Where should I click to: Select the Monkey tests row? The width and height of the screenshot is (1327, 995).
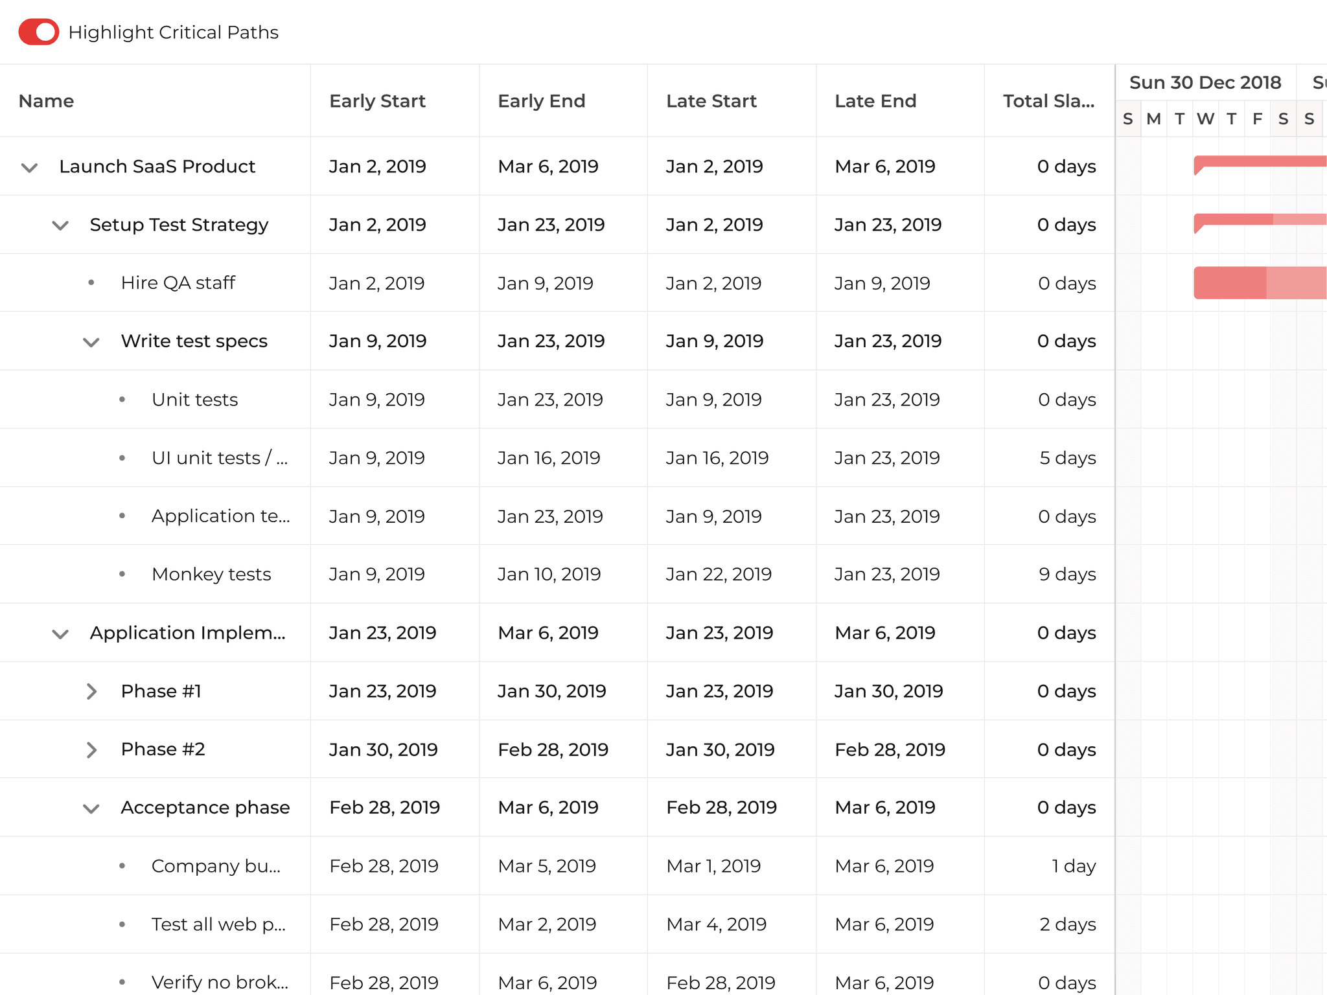pos(211,575)
